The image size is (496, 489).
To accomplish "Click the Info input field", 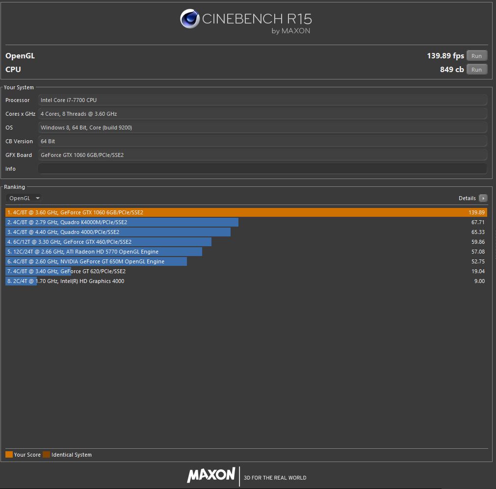I will click(x=262, y=169).
